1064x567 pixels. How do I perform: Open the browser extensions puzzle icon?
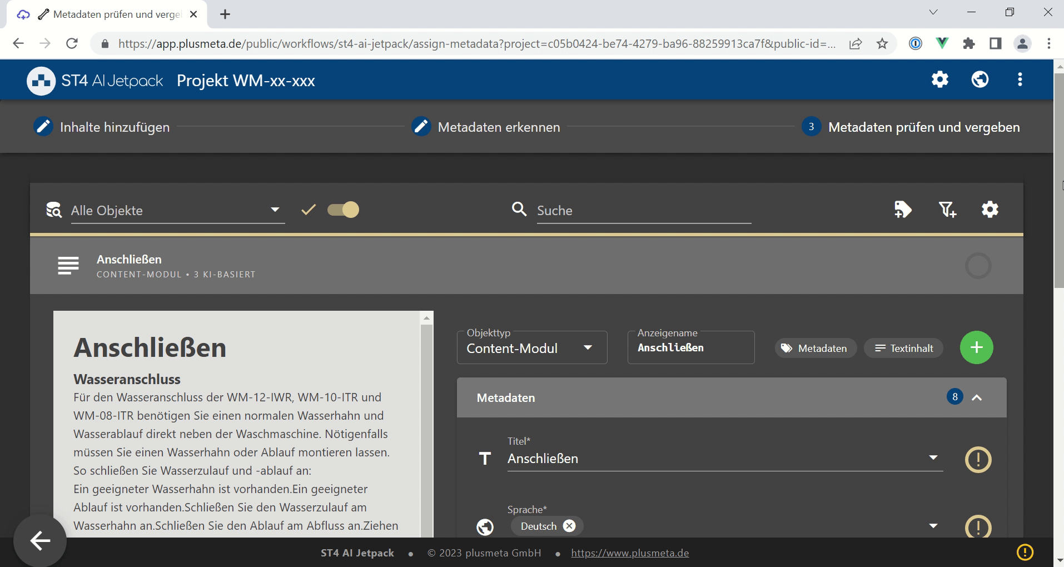coord(969,43)
